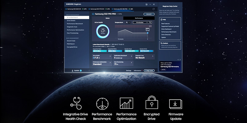Click the Drive Health circular gauge
Screen dimensions: 247x123
pos(103,31)
